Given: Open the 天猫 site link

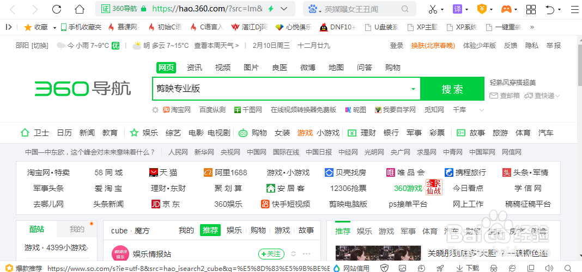Looking at the screenshot, I should [x=163, y=172].
